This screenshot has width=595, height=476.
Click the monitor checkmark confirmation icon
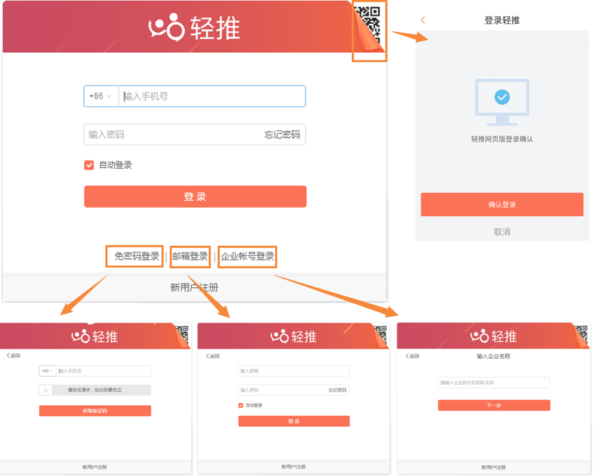point(502,97)
